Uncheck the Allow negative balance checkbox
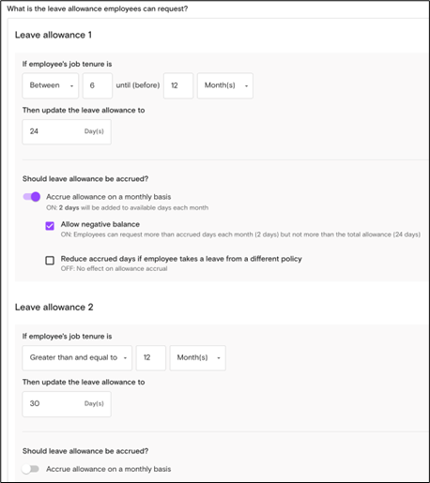 [50, 226]
